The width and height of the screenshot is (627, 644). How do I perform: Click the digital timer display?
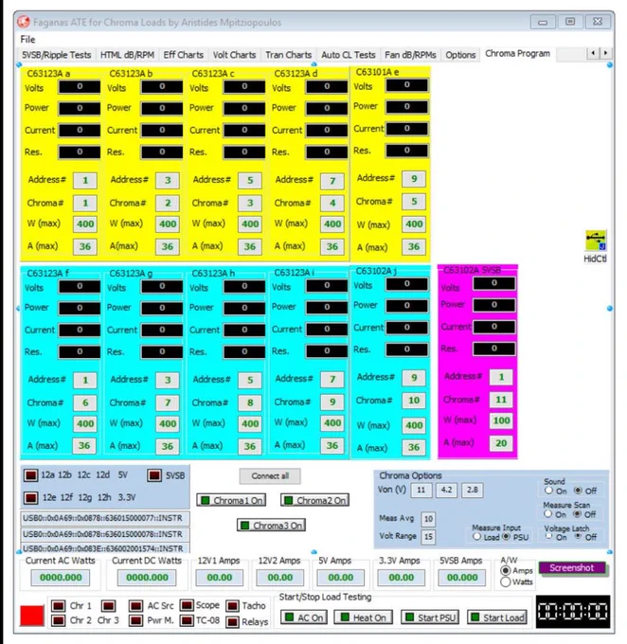coord(573,611)
